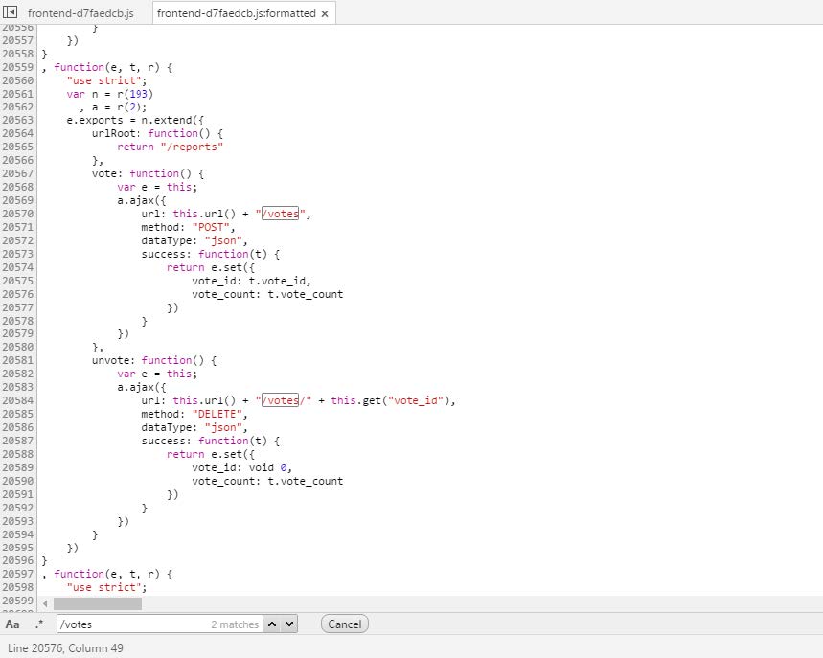This screenshot has width=823, height=658.
Task: Jump to next search match arrow
Action: (x=288, y=624)
